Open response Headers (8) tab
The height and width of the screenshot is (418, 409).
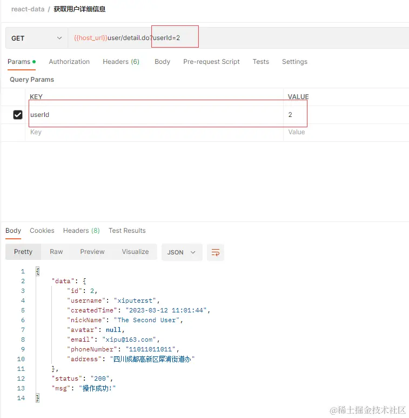[82, 230]
